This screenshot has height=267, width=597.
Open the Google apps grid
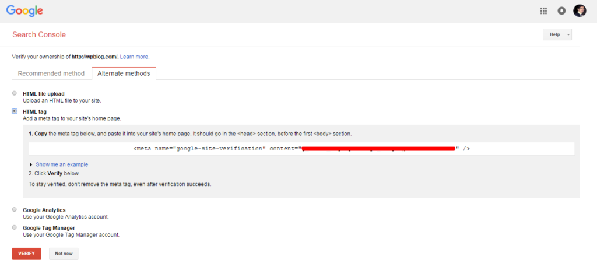tap(543, 10)
